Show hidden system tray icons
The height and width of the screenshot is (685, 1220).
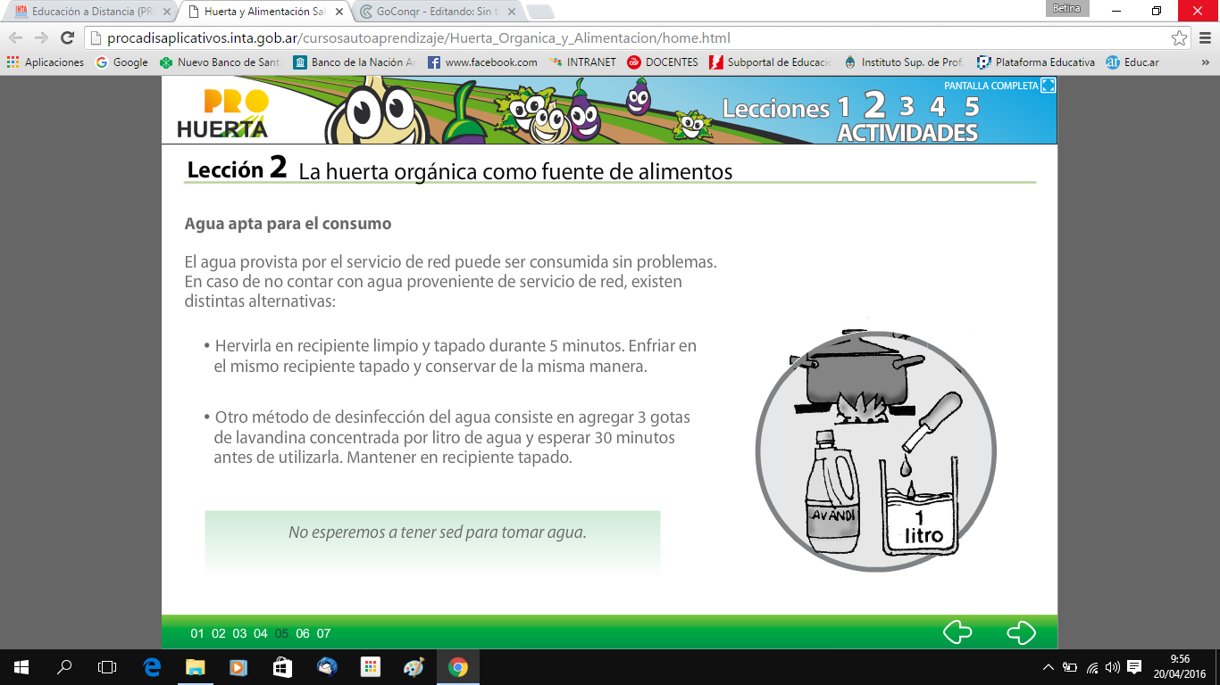click(x=1049, y=667)
